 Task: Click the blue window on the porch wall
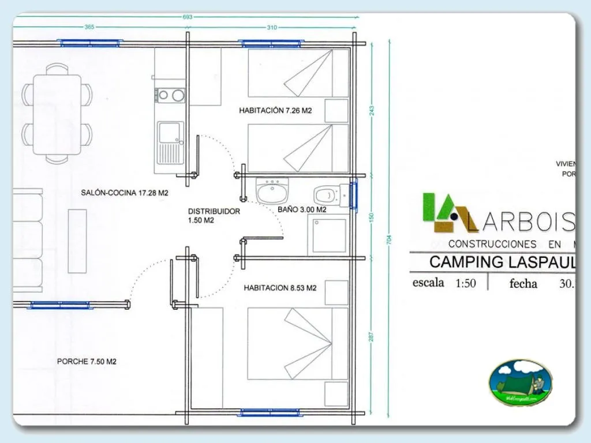(x=60, y=305)
